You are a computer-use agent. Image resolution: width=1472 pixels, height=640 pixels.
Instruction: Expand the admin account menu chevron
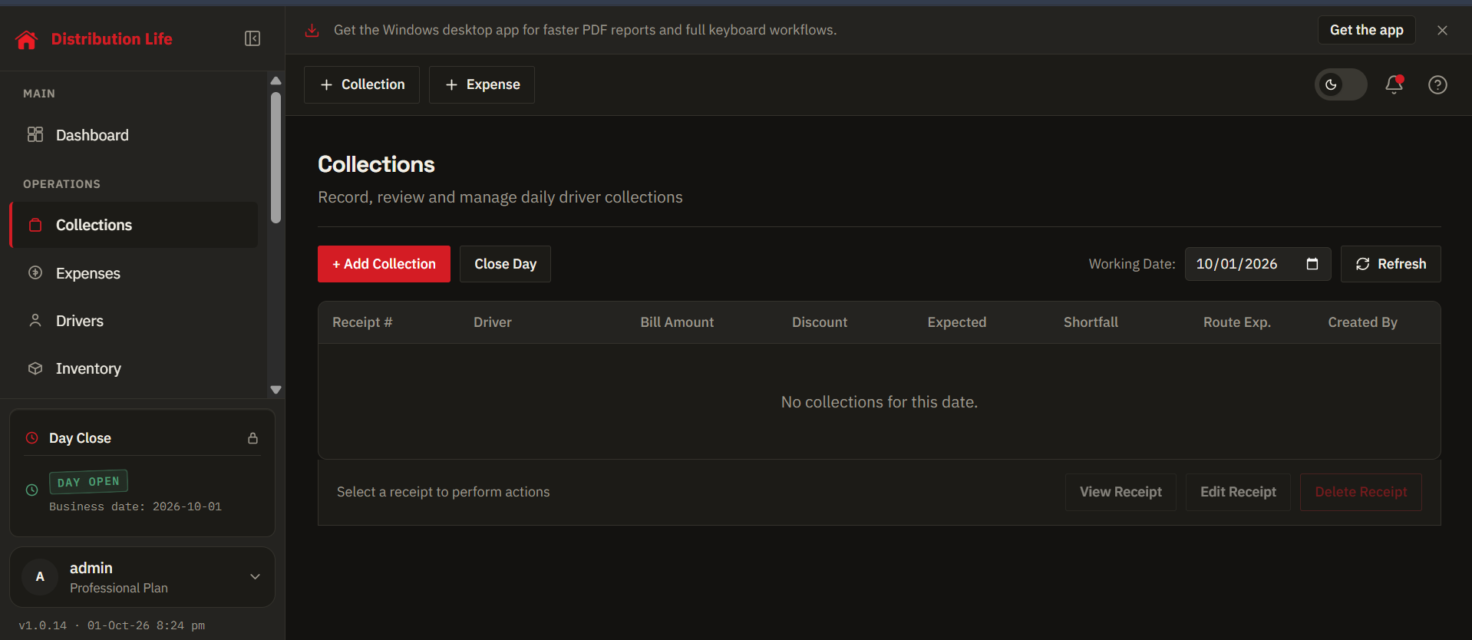coord(255,576)
